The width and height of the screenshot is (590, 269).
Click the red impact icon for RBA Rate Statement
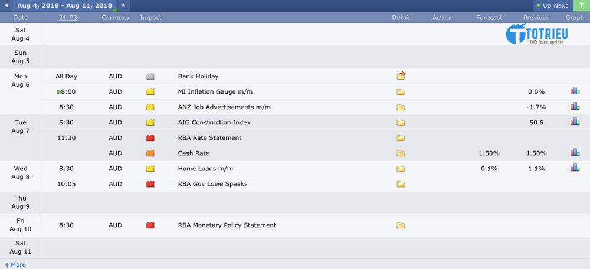pos(150,138)
